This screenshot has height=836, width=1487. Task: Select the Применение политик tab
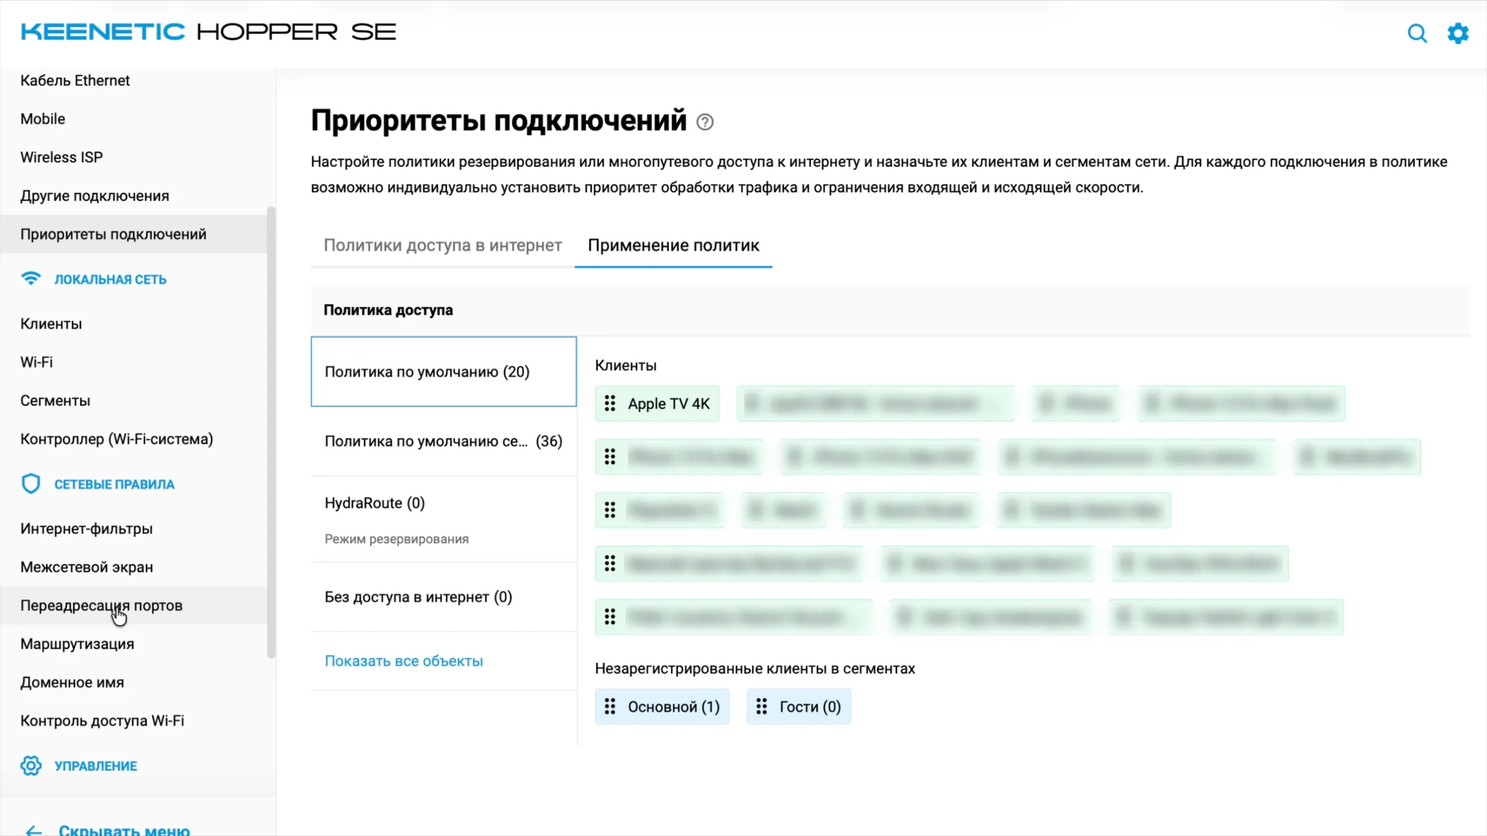[673, 246]
